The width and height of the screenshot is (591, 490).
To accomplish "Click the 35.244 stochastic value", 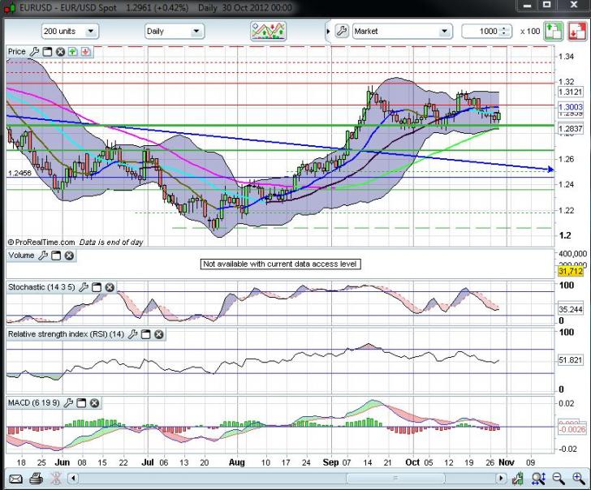I will (x=570, y=309).
